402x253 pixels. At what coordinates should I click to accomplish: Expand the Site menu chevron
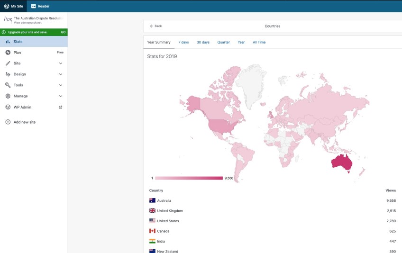[x=60, y=63]
